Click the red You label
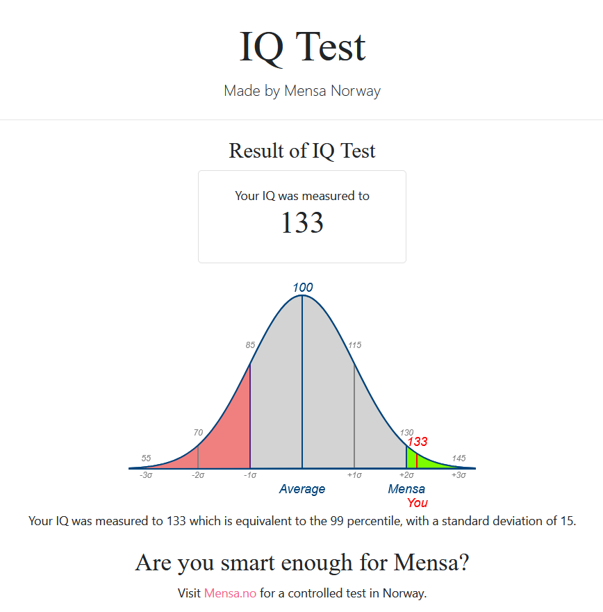Screen dimensions: 603x612 (418, 503)
